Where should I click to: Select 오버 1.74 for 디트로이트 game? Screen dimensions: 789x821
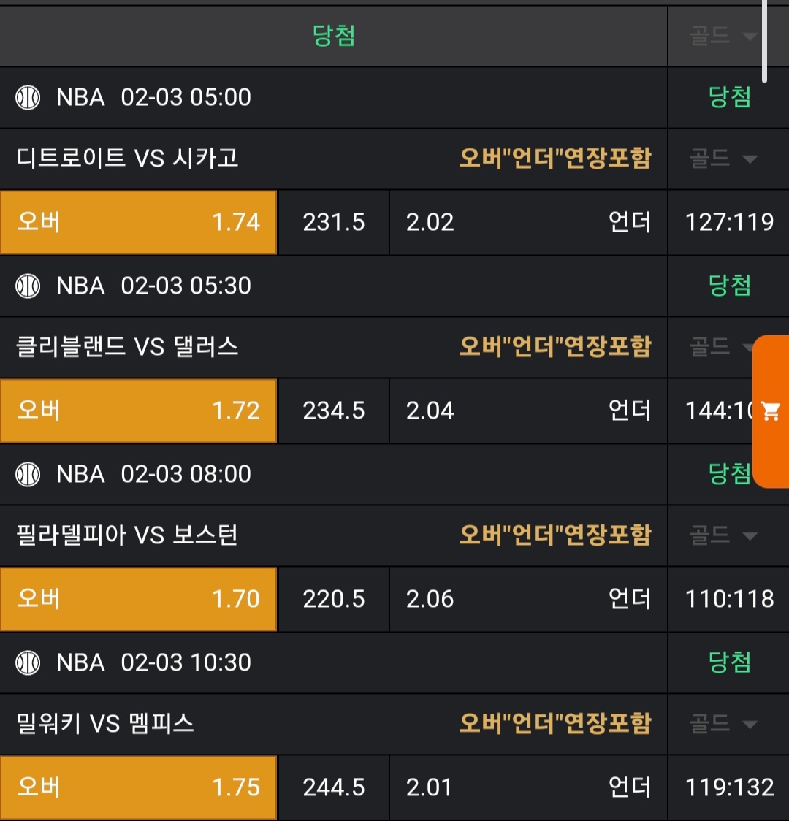[139, 222]
